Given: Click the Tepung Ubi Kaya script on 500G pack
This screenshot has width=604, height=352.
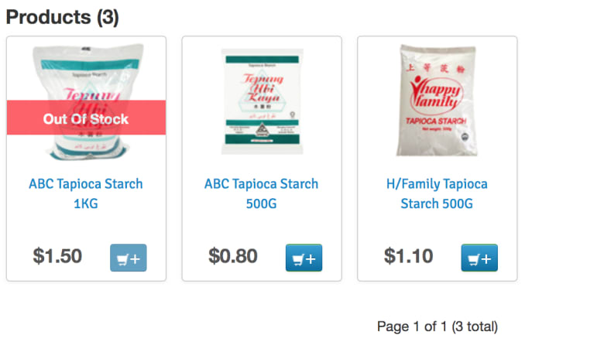Looking at the screenshot, I should [261, 85].
